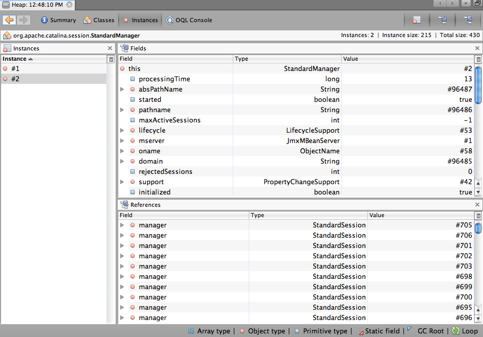Screen dimensions: 483x337
Task: Close the References panel
Action: (x=477, y=205)
